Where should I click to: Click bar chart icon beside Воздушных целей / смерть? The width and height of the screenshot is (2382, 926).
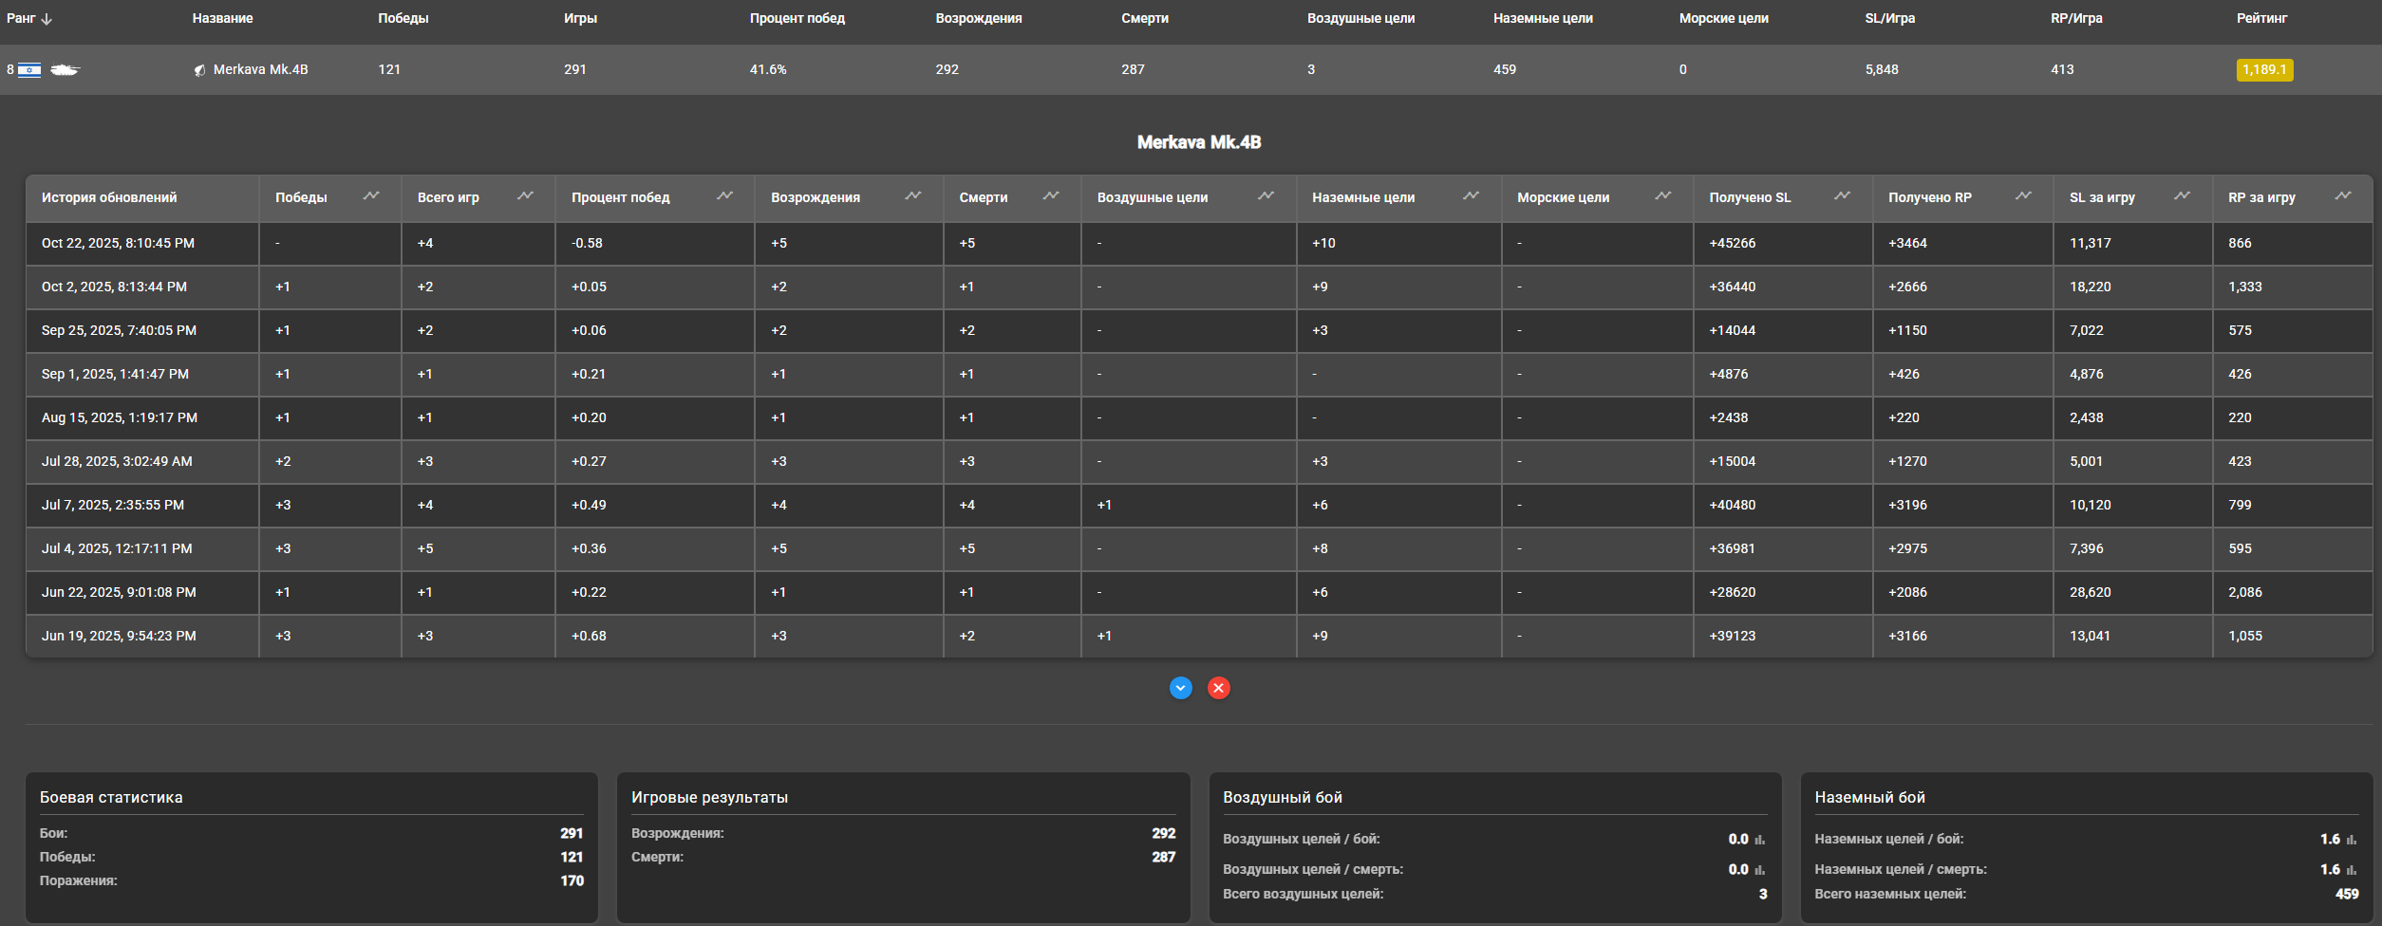pyautogui.click(x=1760, y=870)
